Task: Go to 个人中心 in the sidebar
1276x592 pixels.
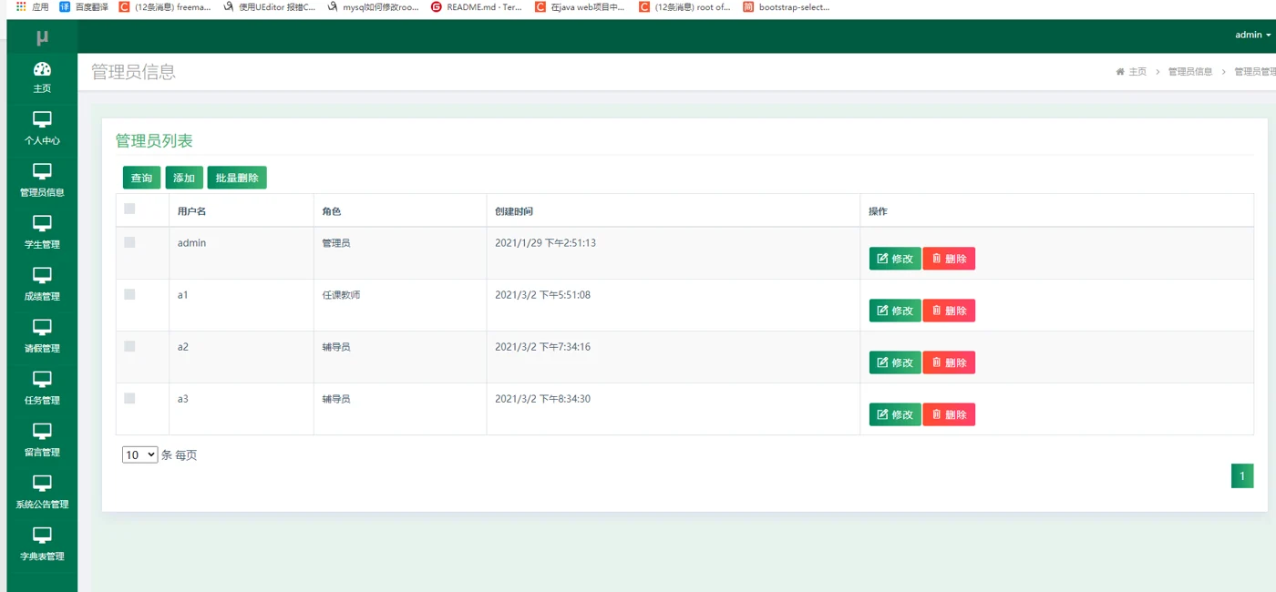Action: (42, 129)
